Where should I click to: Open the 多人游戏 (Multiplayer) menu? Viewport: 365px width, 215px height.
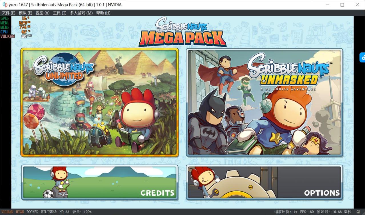(x=81, y=13)
